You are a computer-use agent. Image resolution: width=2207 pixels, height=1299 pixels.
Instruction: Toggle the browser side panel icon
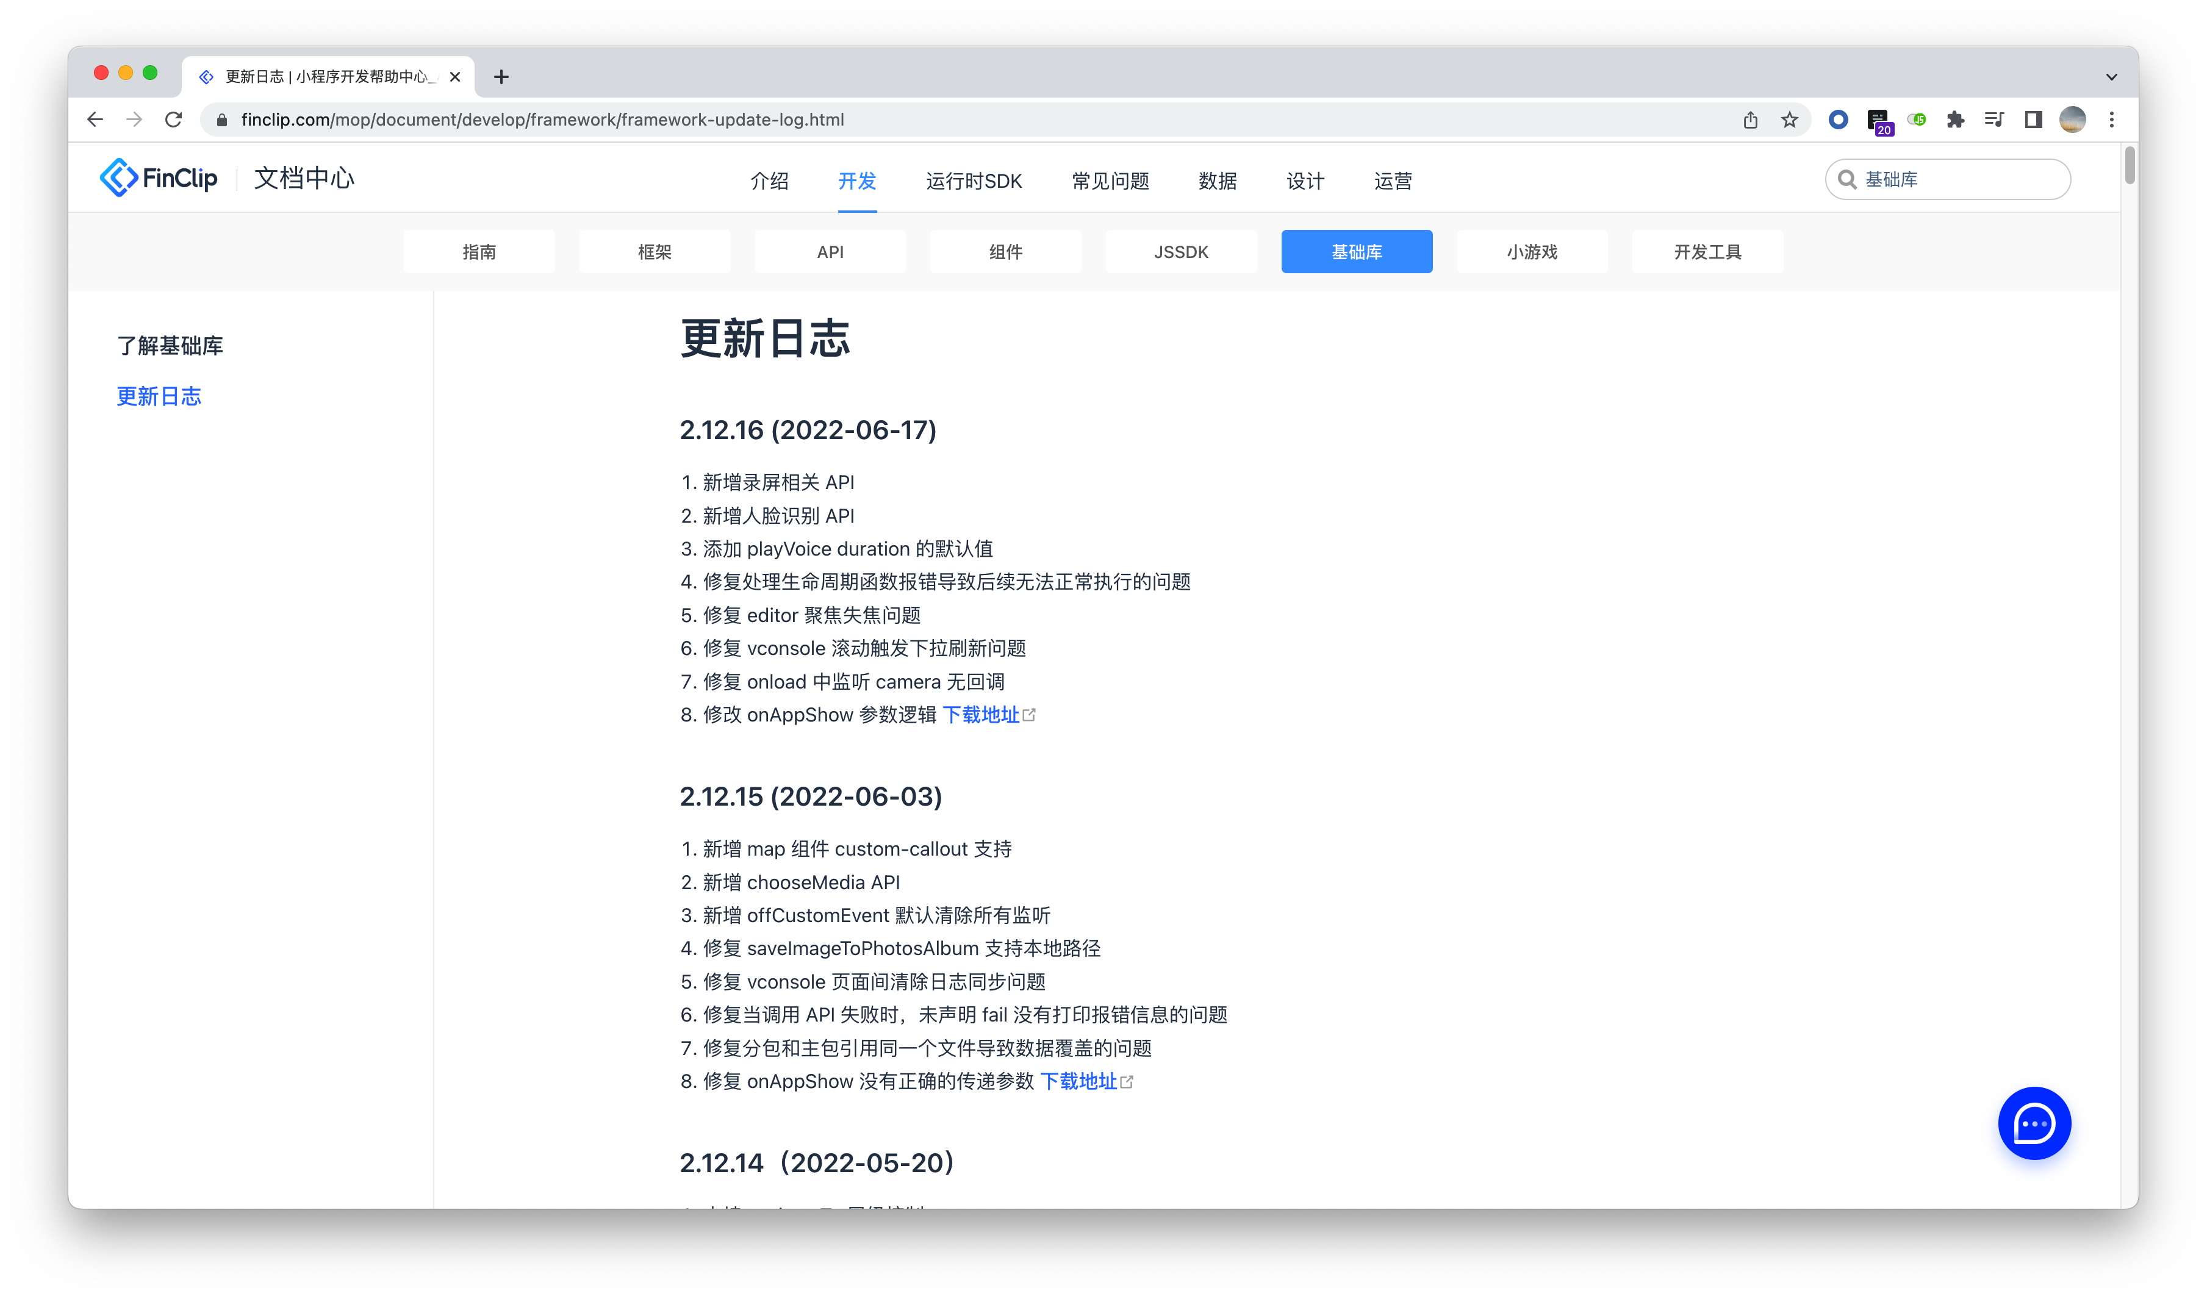[x=2034, y=120]
